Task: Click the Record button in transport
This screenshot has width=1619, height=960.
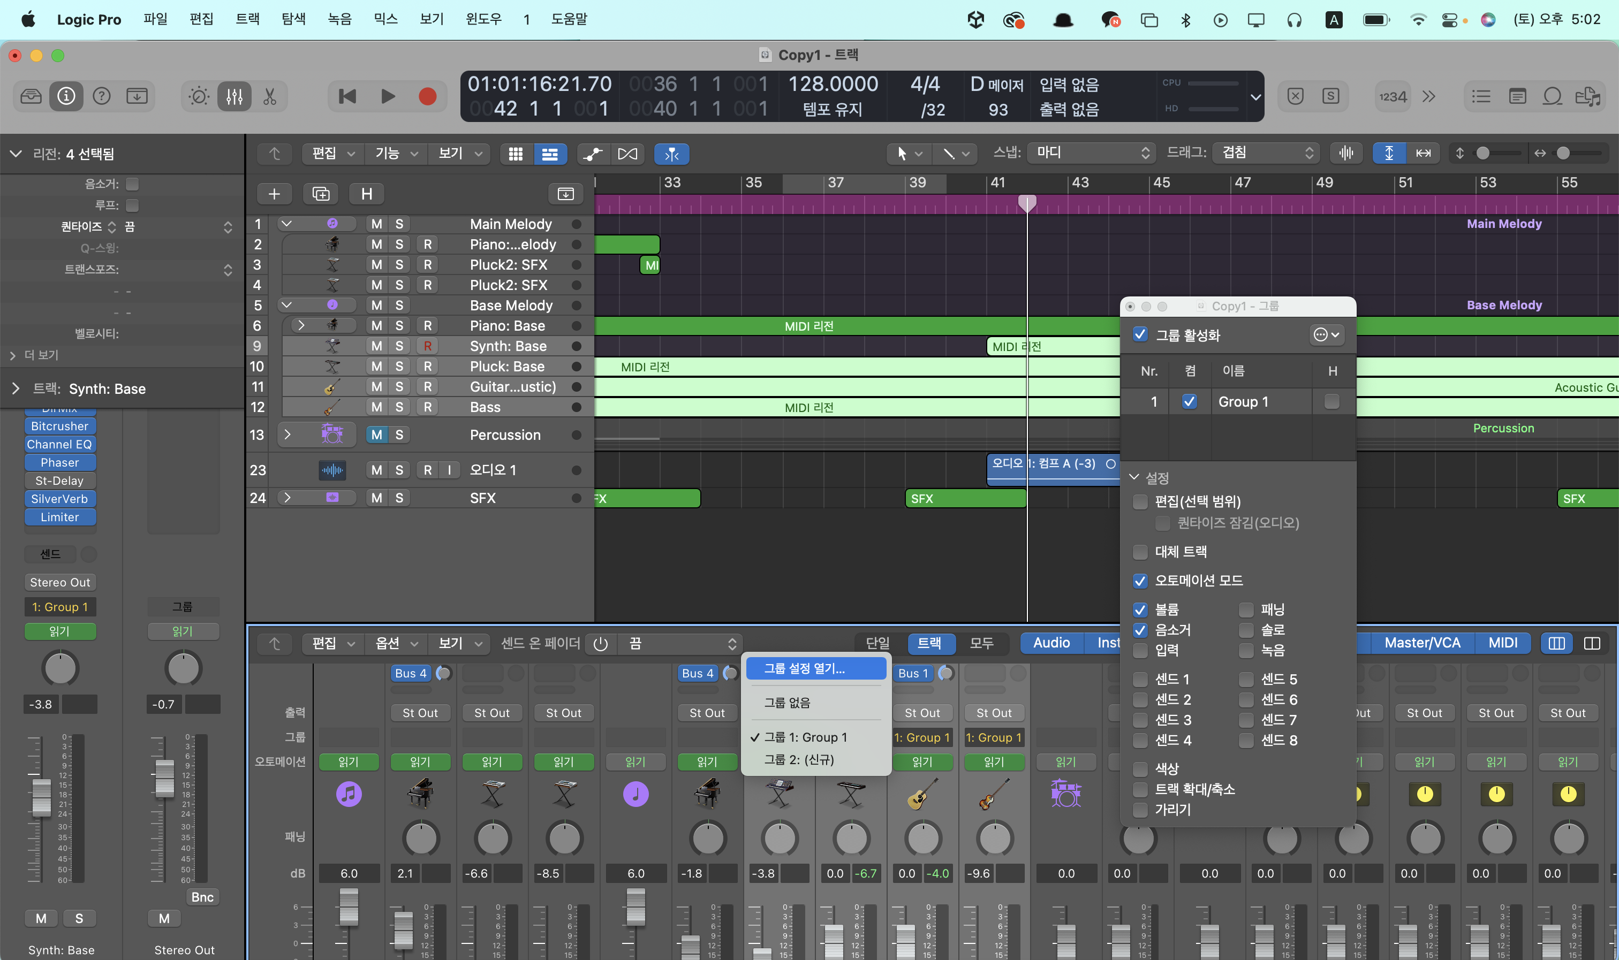Action: (427, 97)
